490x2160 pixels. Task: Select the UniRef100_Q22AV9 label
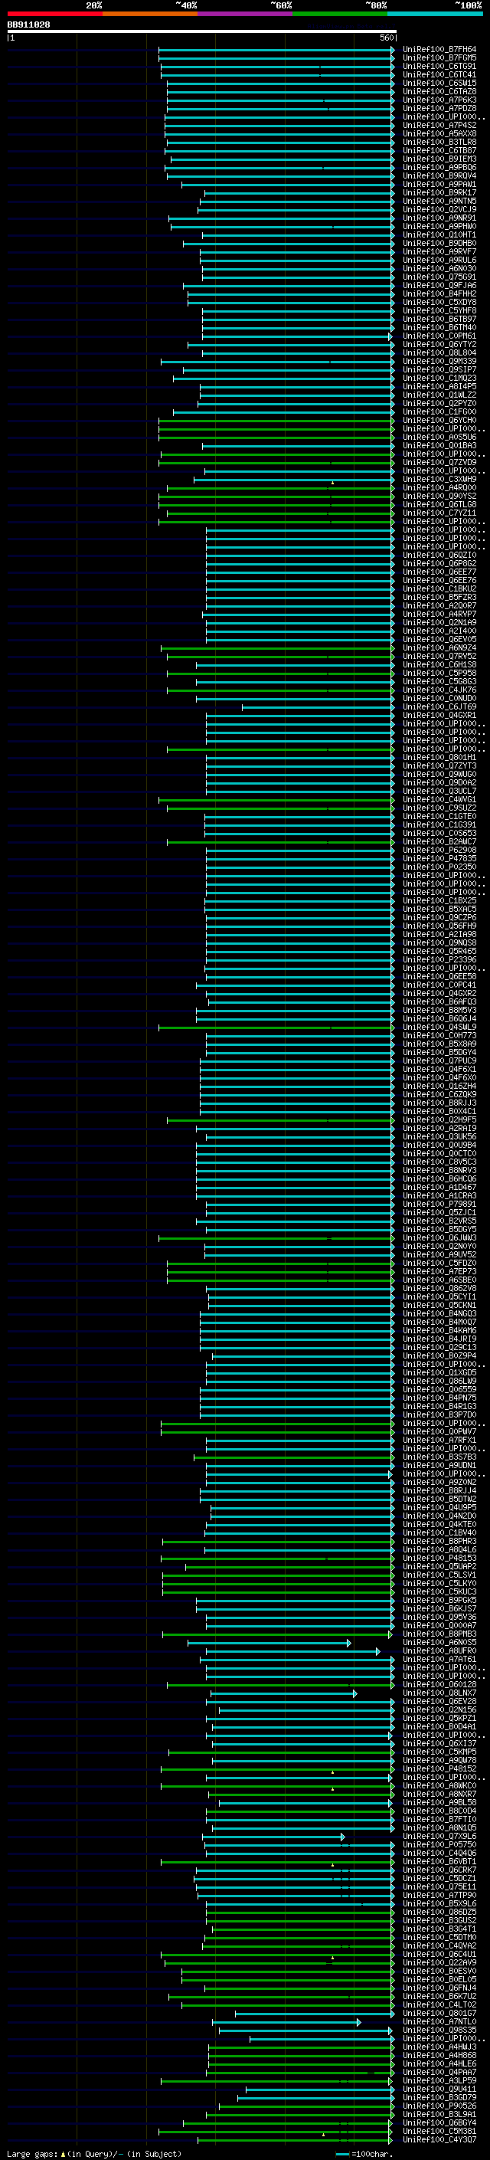(439, 1962)
